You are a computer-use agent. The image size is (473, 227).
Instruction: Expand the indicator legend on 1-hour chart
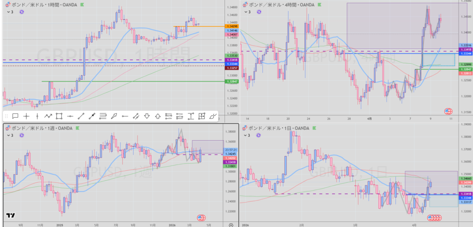click(9, 12)
